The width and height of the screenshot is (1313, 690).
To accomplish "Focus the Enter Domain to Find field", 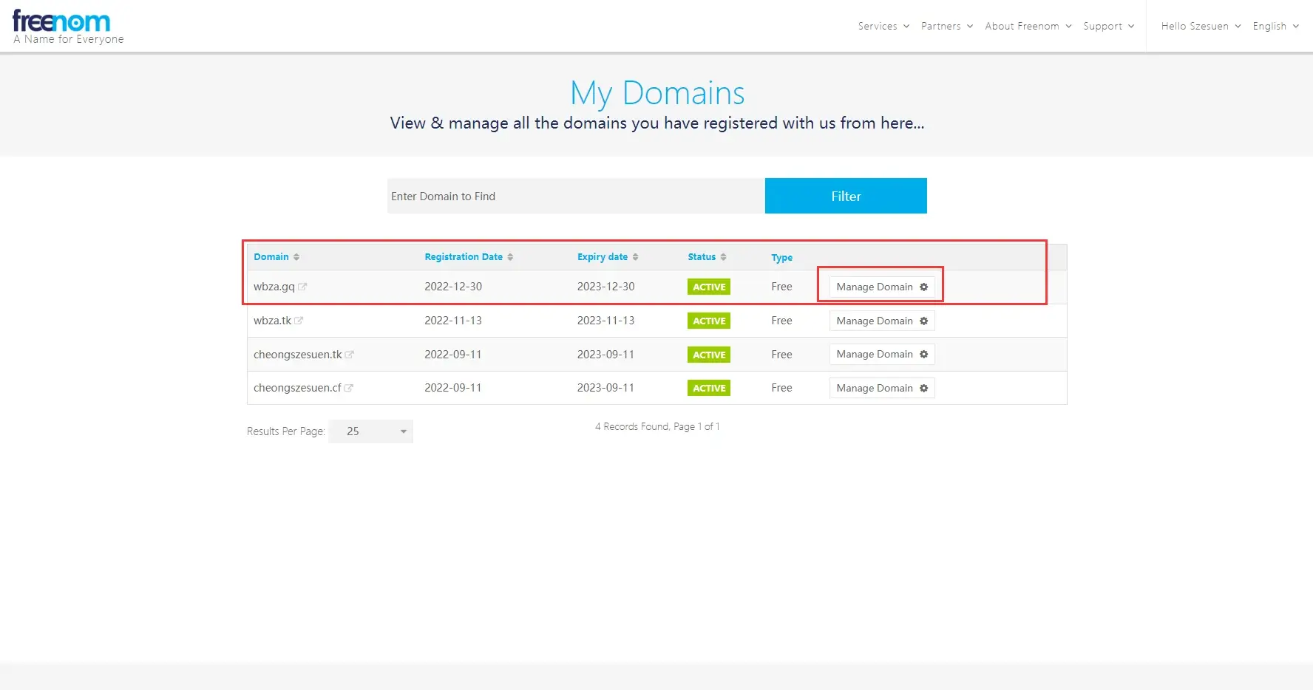I will coord(575,196).
